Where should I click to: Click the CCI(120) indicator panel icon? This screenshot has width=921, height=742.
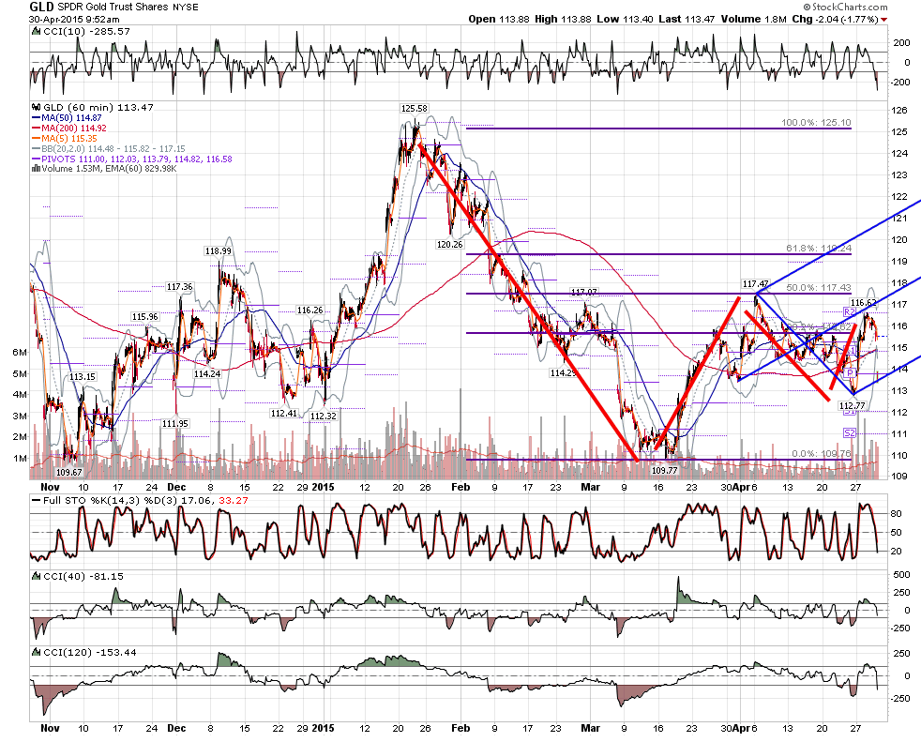(37, 653)
